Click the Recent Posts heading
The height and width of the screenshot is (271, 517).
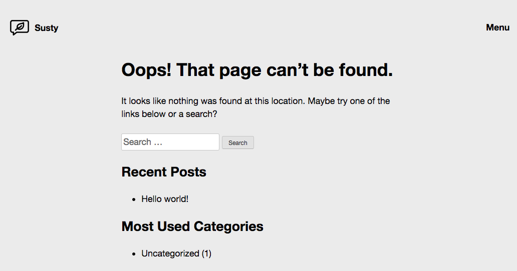[x=164, y=172]
